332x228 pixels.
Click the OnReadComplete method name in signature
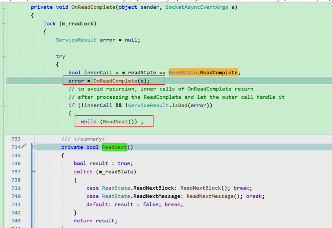[93, 7]
